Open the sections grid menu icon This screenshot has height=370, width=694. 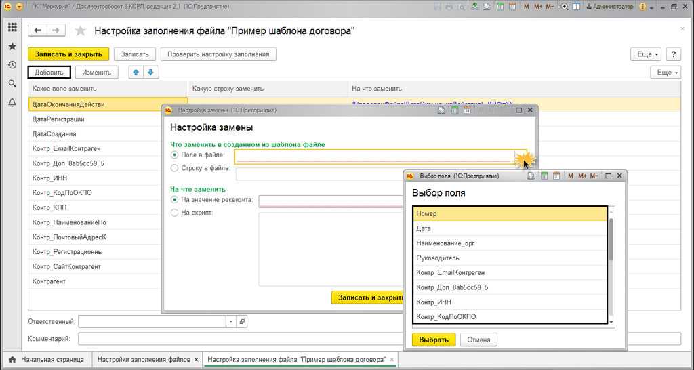(x=12, y=28)
